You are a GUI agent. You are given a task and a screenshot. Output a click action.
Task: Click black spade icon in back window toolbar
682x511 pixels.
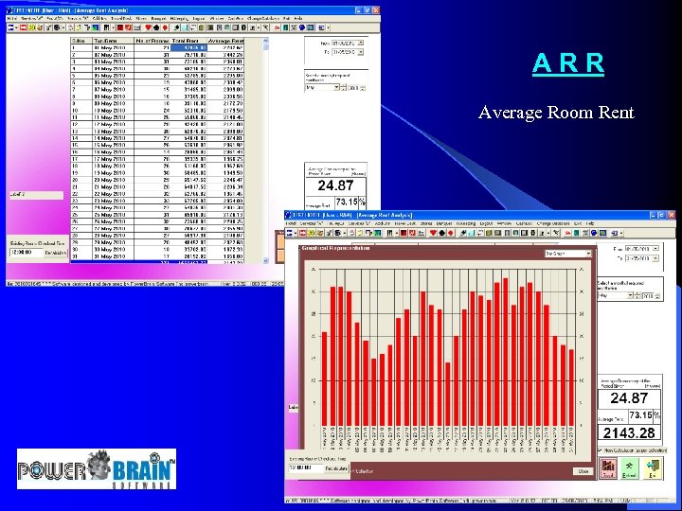pyautogui.click(x=156, y=27)
